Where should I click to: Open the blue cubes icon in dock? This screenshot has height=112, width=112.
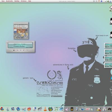18,109
